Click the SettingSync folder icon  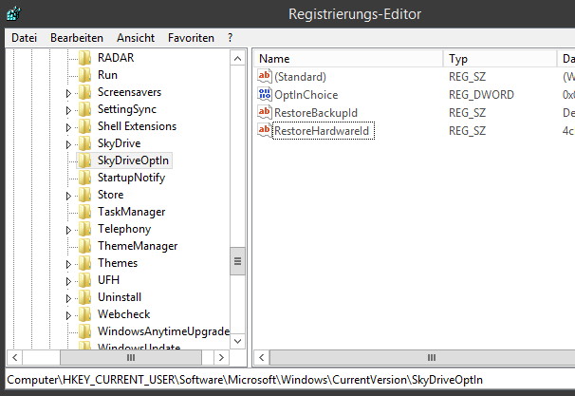[85, 109]
